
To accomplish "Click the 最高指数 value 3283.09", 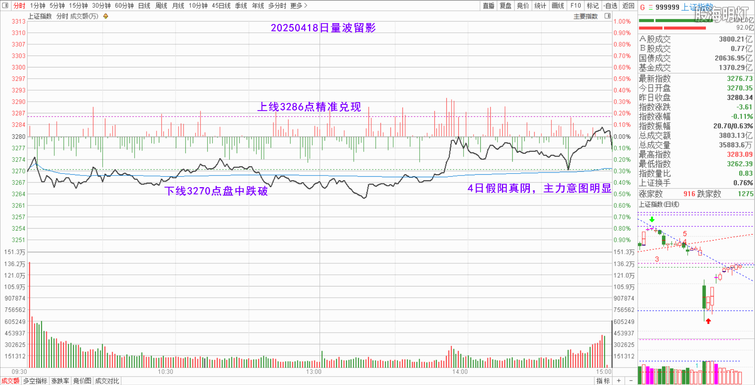I will [x=739, y=154].
